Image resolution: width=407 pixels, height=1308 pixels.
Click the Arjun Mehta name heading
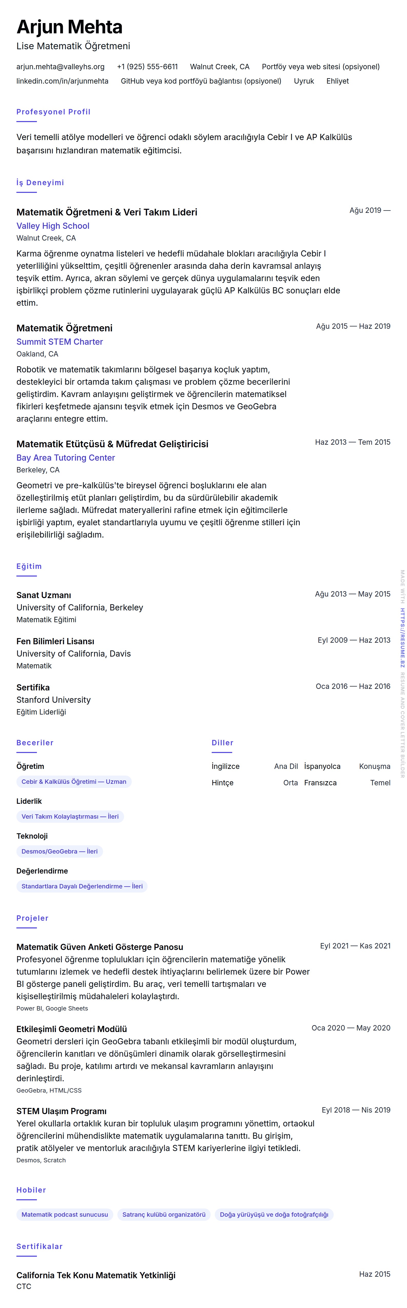click(x=69, y=27)
